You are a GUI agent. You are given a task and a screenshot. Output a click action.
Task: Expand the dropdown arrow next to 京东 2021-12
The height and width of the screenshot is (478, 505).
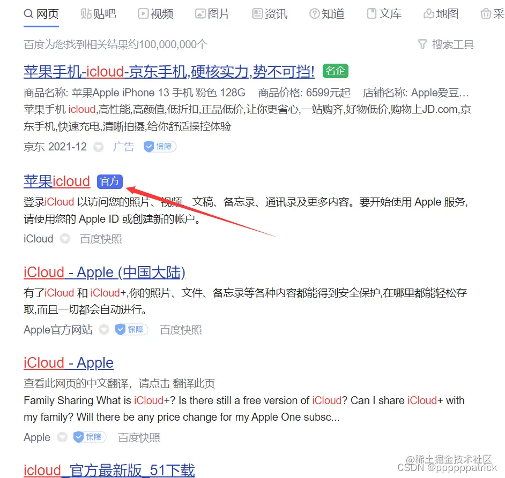point(99,147)
